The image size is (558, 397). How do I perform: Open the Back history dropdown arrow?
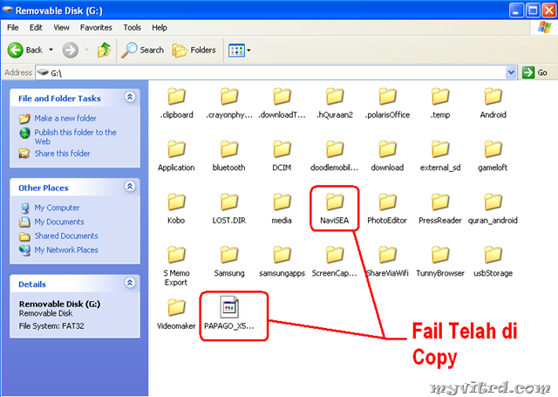point(51,50)
